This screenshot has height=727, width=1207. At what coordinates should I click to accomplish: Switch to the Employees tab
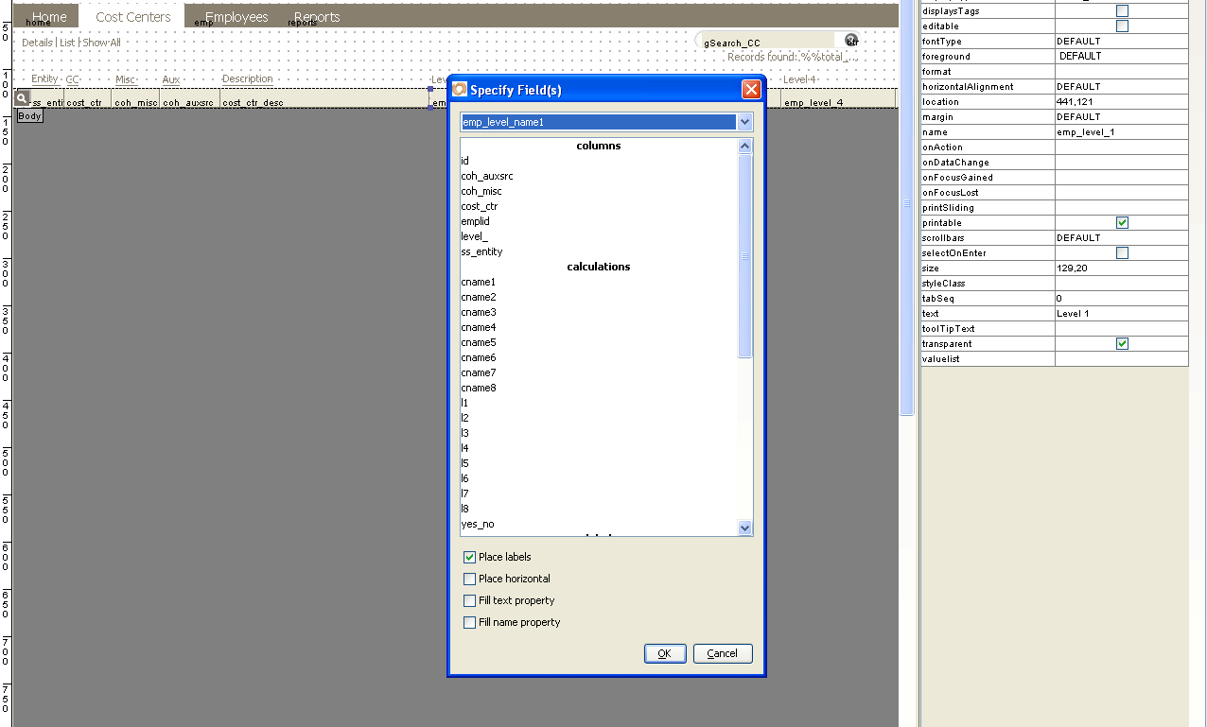(236, 17)
